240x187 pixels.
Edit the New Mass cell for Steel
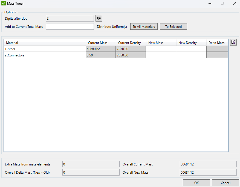coord(161,49)
